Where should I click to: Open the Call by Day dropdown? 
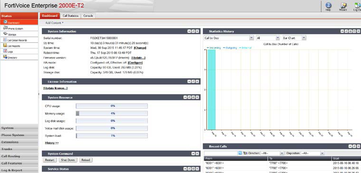click(229, 38)
